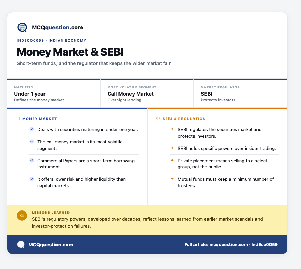Click check icon beside 'The call money market'
The height and width of the screenshot is (269, 301).
point(32,141)
